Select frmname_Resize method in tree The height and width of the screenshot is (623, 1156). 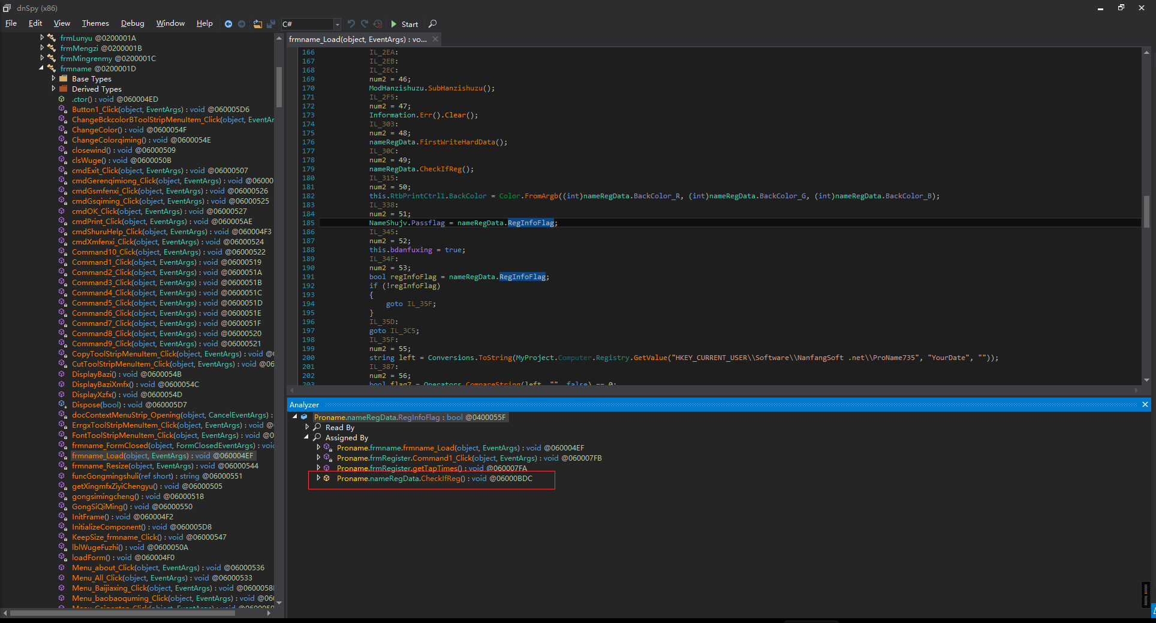point(165,465)
